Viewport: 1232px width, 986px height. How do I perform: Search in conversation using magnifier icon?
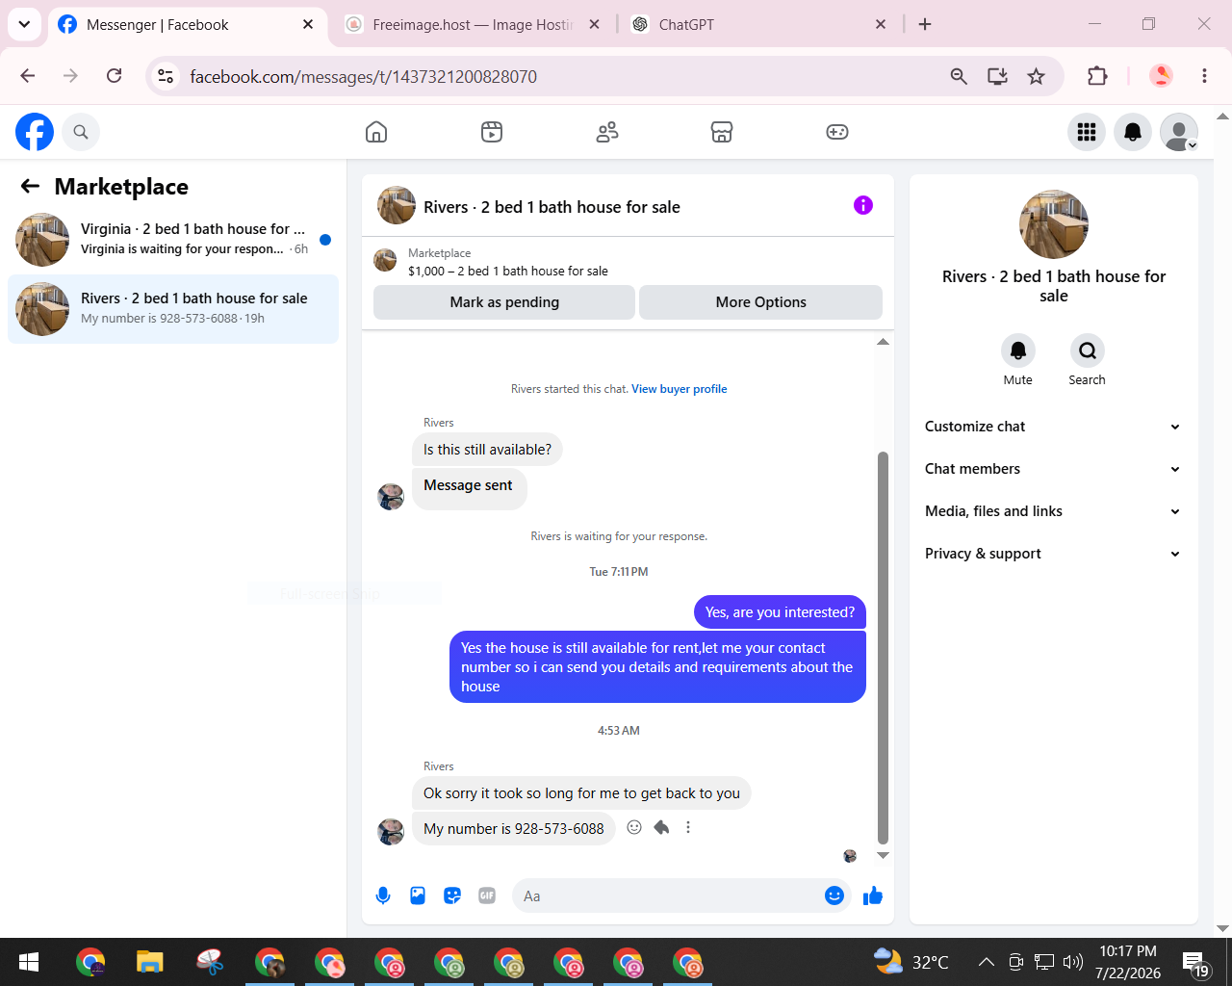pyautogui.click(x=1088, y=350)
